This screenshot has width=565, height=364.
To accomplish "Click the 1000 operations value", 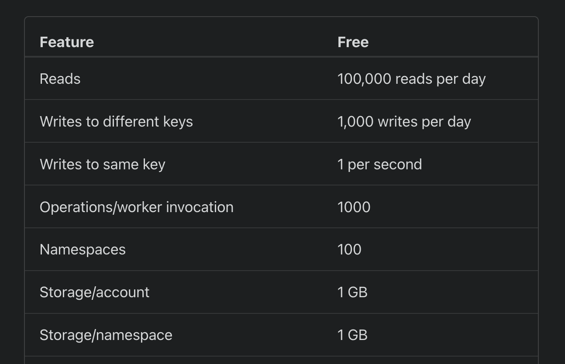I will coord(354,207).
